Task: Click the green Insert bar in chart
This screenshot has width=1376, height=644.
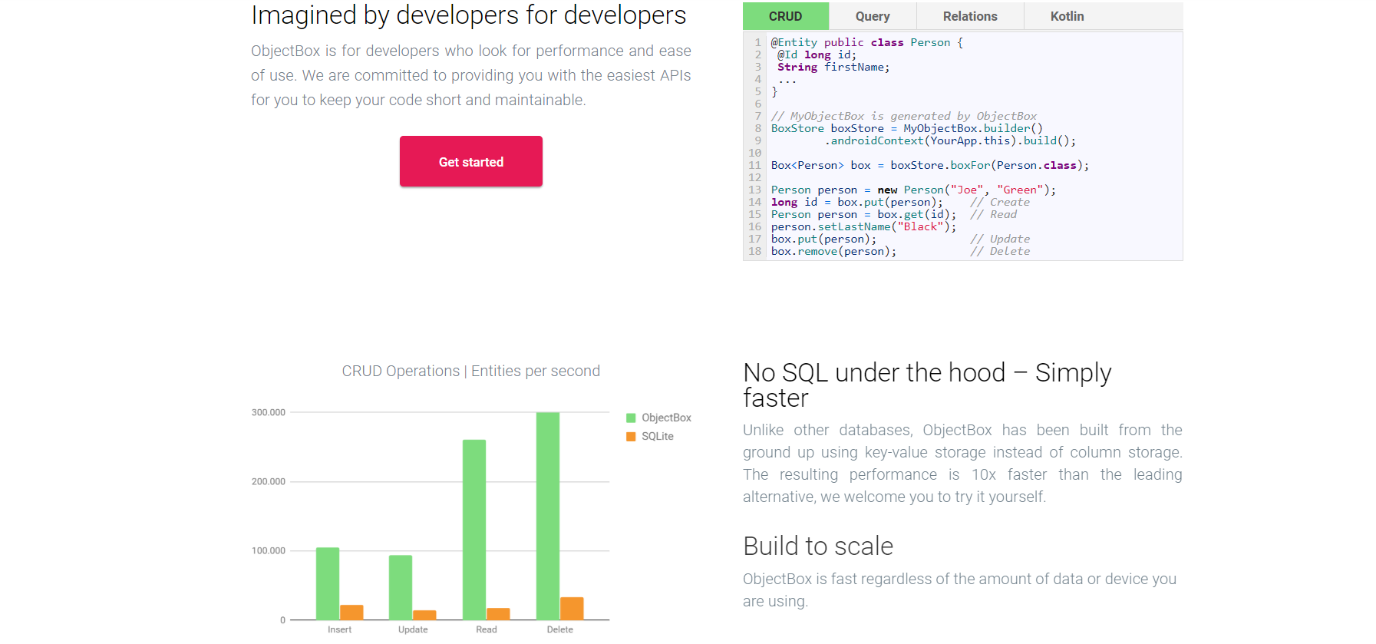Action: pyautogui.click(x=328, y=583)
